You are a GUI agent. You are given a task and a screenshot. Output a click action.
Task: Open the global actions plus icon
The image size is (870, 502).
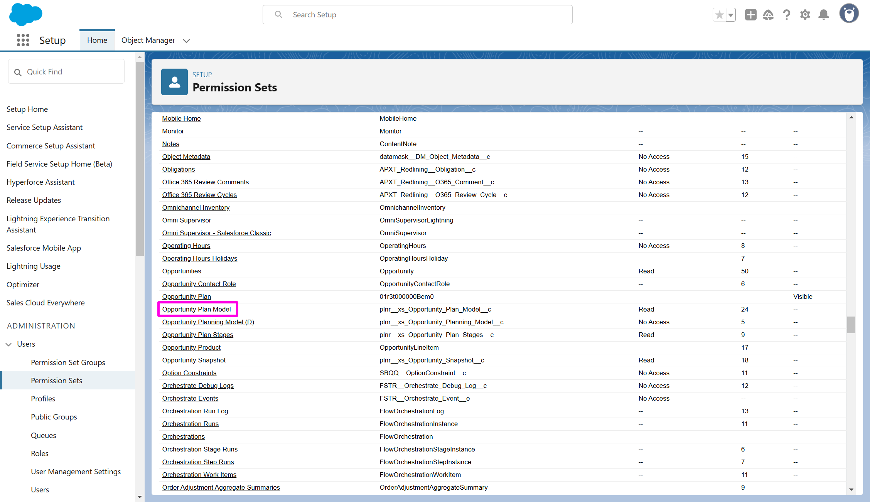750,15
